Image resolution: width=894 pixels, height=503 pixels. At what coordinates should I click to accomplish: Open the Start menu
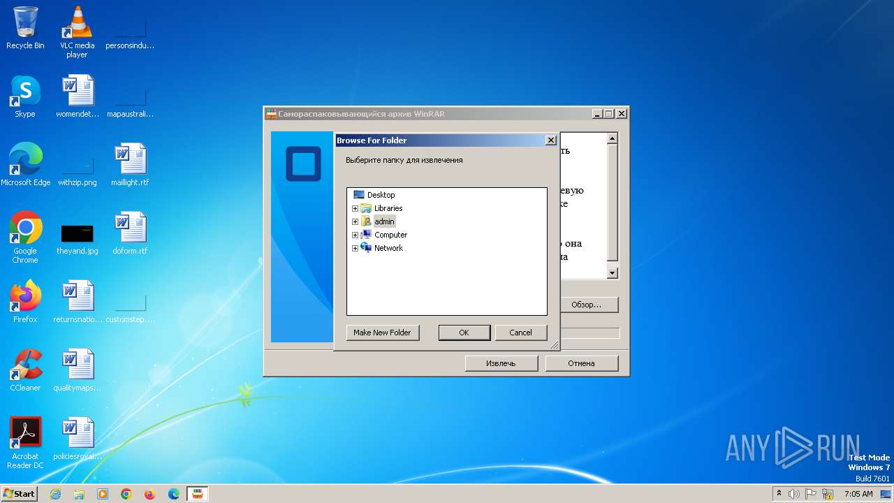[19, 494]
